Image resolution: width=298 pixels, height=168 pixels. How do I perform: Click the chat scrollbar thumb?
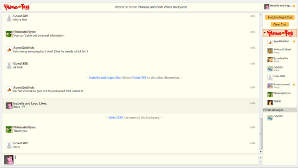[261, 134]
